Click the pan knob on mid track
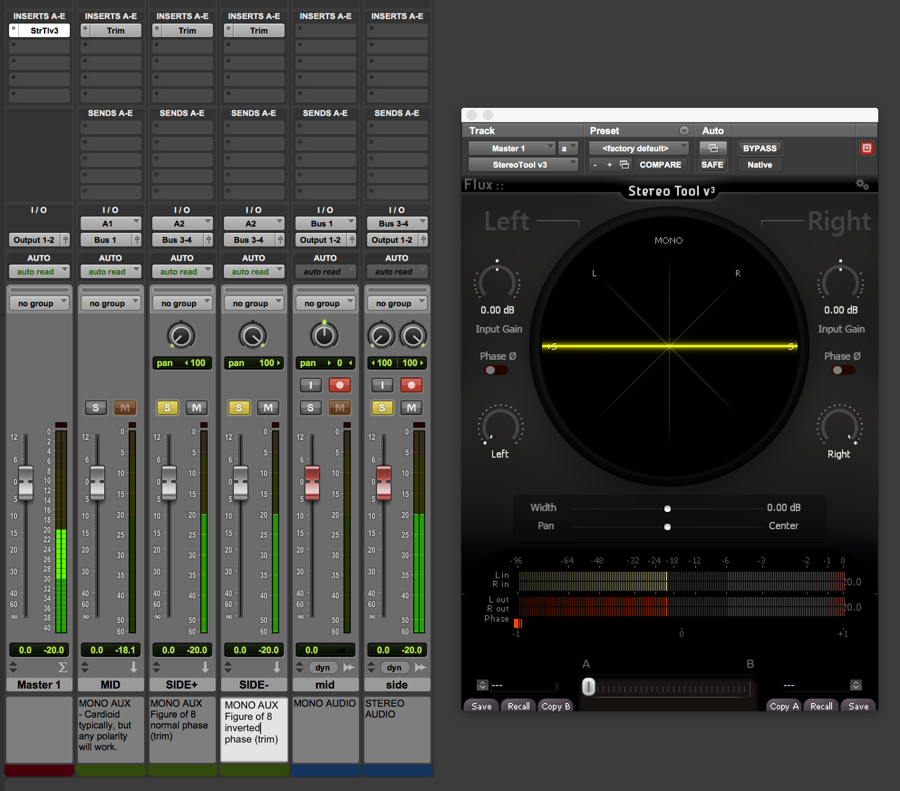This screenshot has height=791, width=900. pyautogui.click(x=324, y=336)
